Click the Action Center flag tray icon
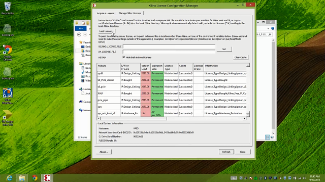Screen dimensions: 325x182 [251, 178]
